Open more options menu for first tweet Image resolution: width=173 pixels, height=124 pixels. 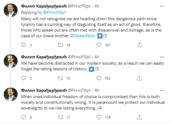click(x=162, y=6)
